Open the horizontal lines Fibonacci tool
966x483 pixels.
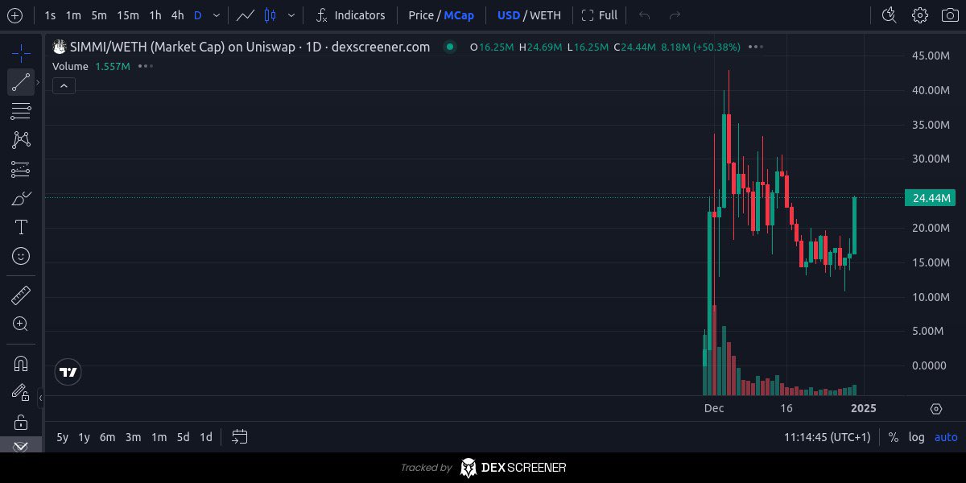click(x=21, y=111)
